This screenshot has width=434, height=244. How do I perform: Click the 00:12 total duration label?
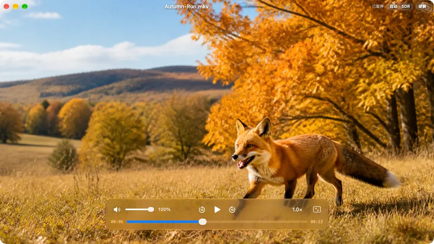click(x=316, y=221)
